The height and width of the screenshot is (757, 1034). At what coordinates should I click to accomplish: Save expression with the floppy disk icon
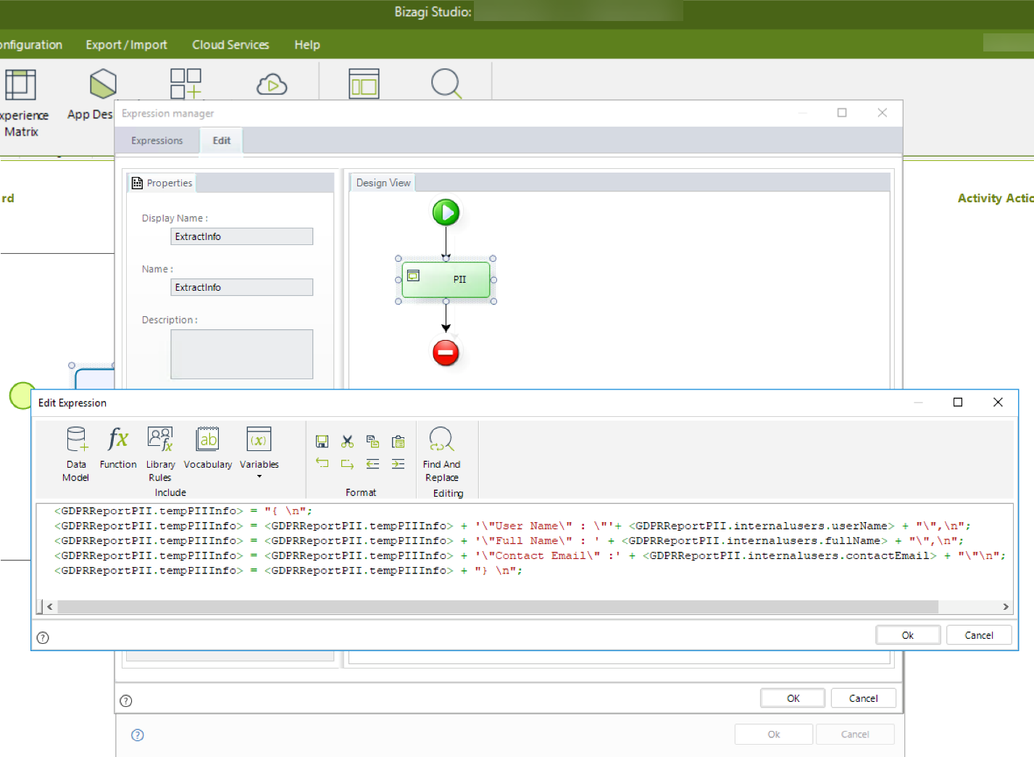tap(322, 442)
